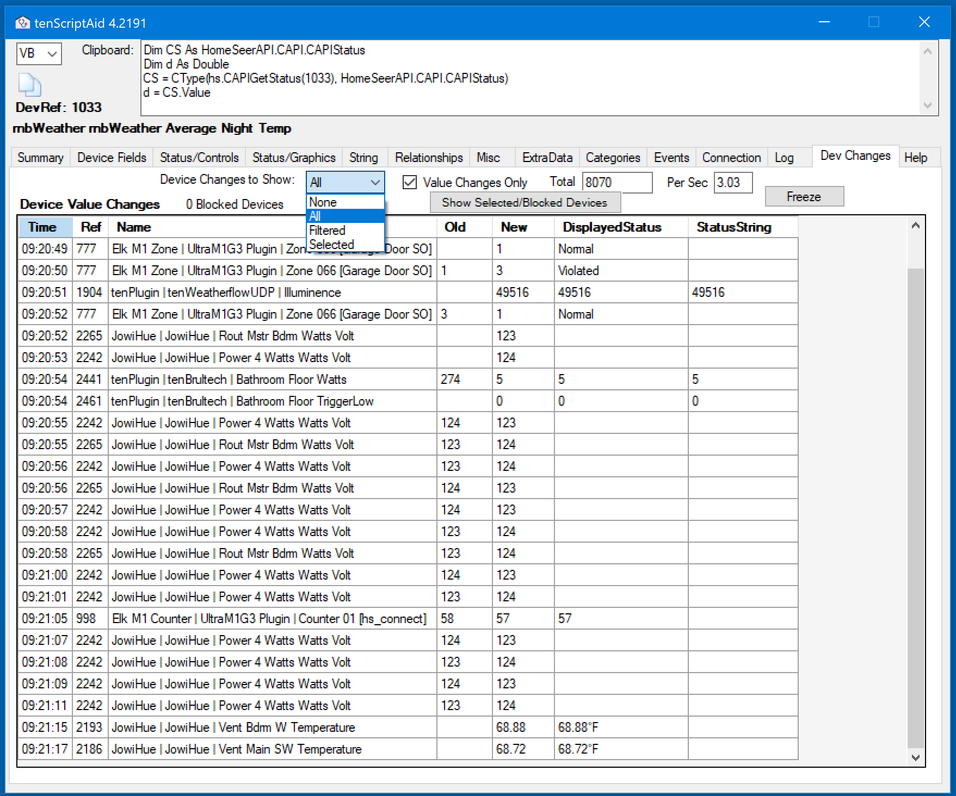Open the VB language dropdown
The width and height of the screenshot is (956, 796).
click(39, 54)
